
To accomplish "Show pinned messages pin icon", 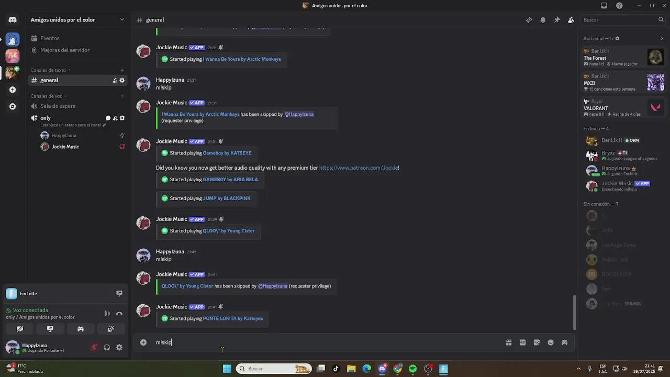I will [x=557, y=20].
